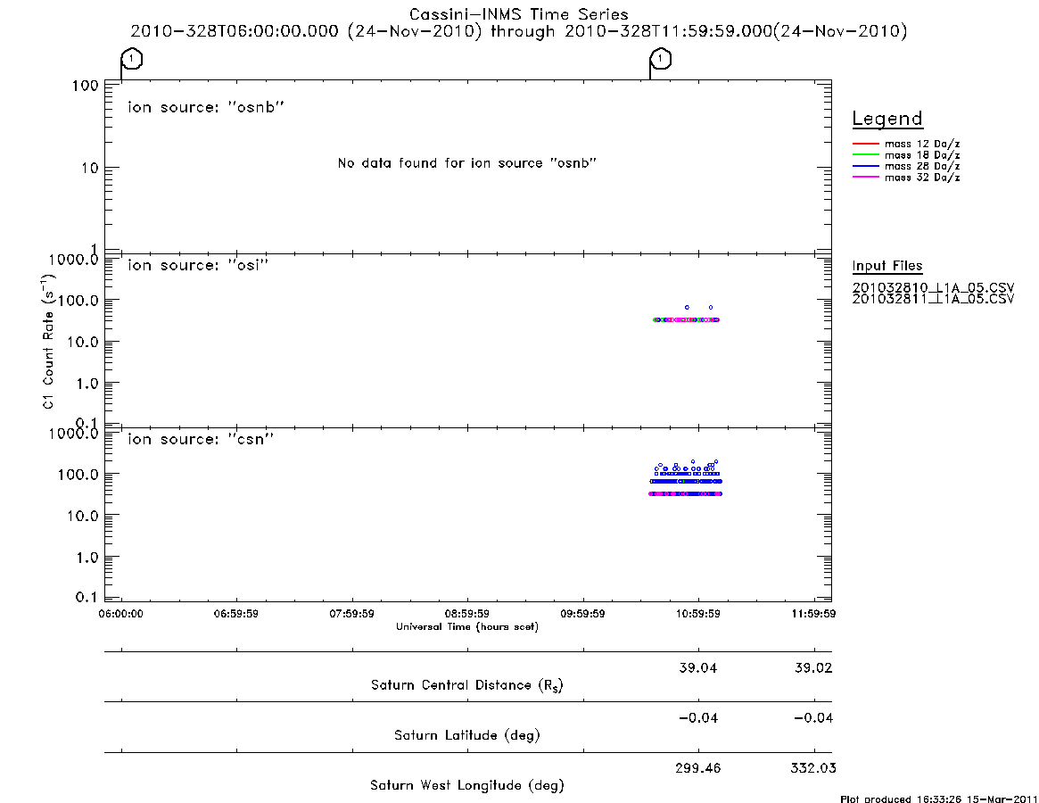1039x803 pixels.
Task: Click the blue mass 28 Da/z legend line
Action: (865, 167)
